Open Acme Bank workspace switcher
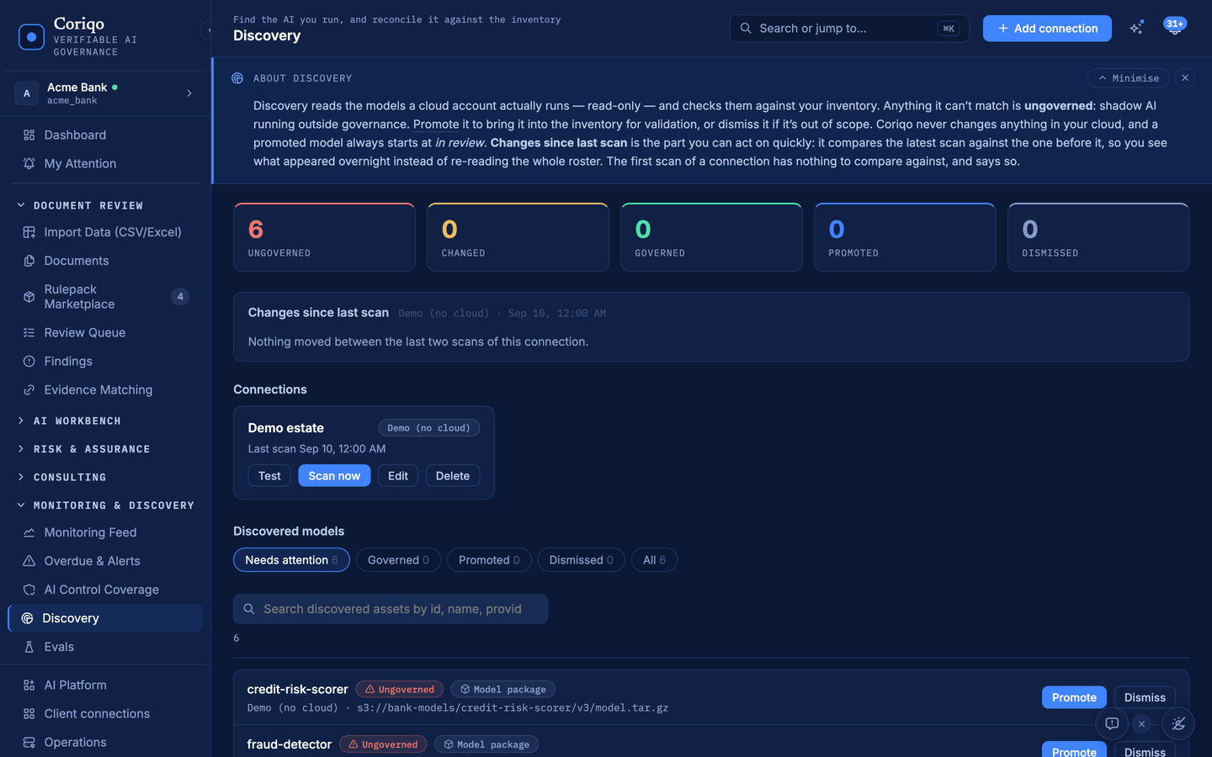The image size is (1212, 757). [105, 93]
